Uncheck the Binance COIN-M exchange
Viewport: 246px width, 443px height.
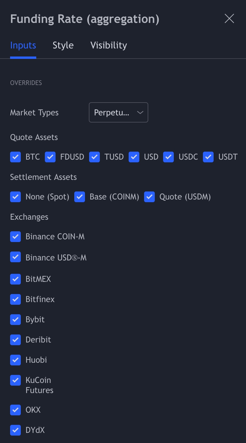(15, 237)
